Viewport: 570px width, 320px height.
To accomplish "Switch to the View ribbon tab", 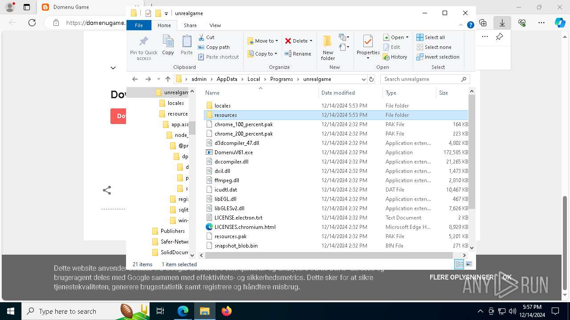I will (x=215, y=25).
